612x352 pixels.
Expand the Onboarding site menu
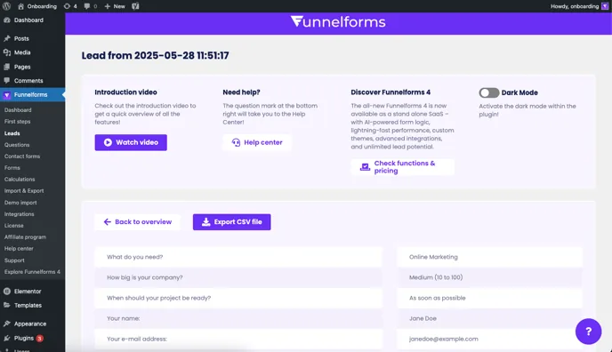click(x=37, y=6)
